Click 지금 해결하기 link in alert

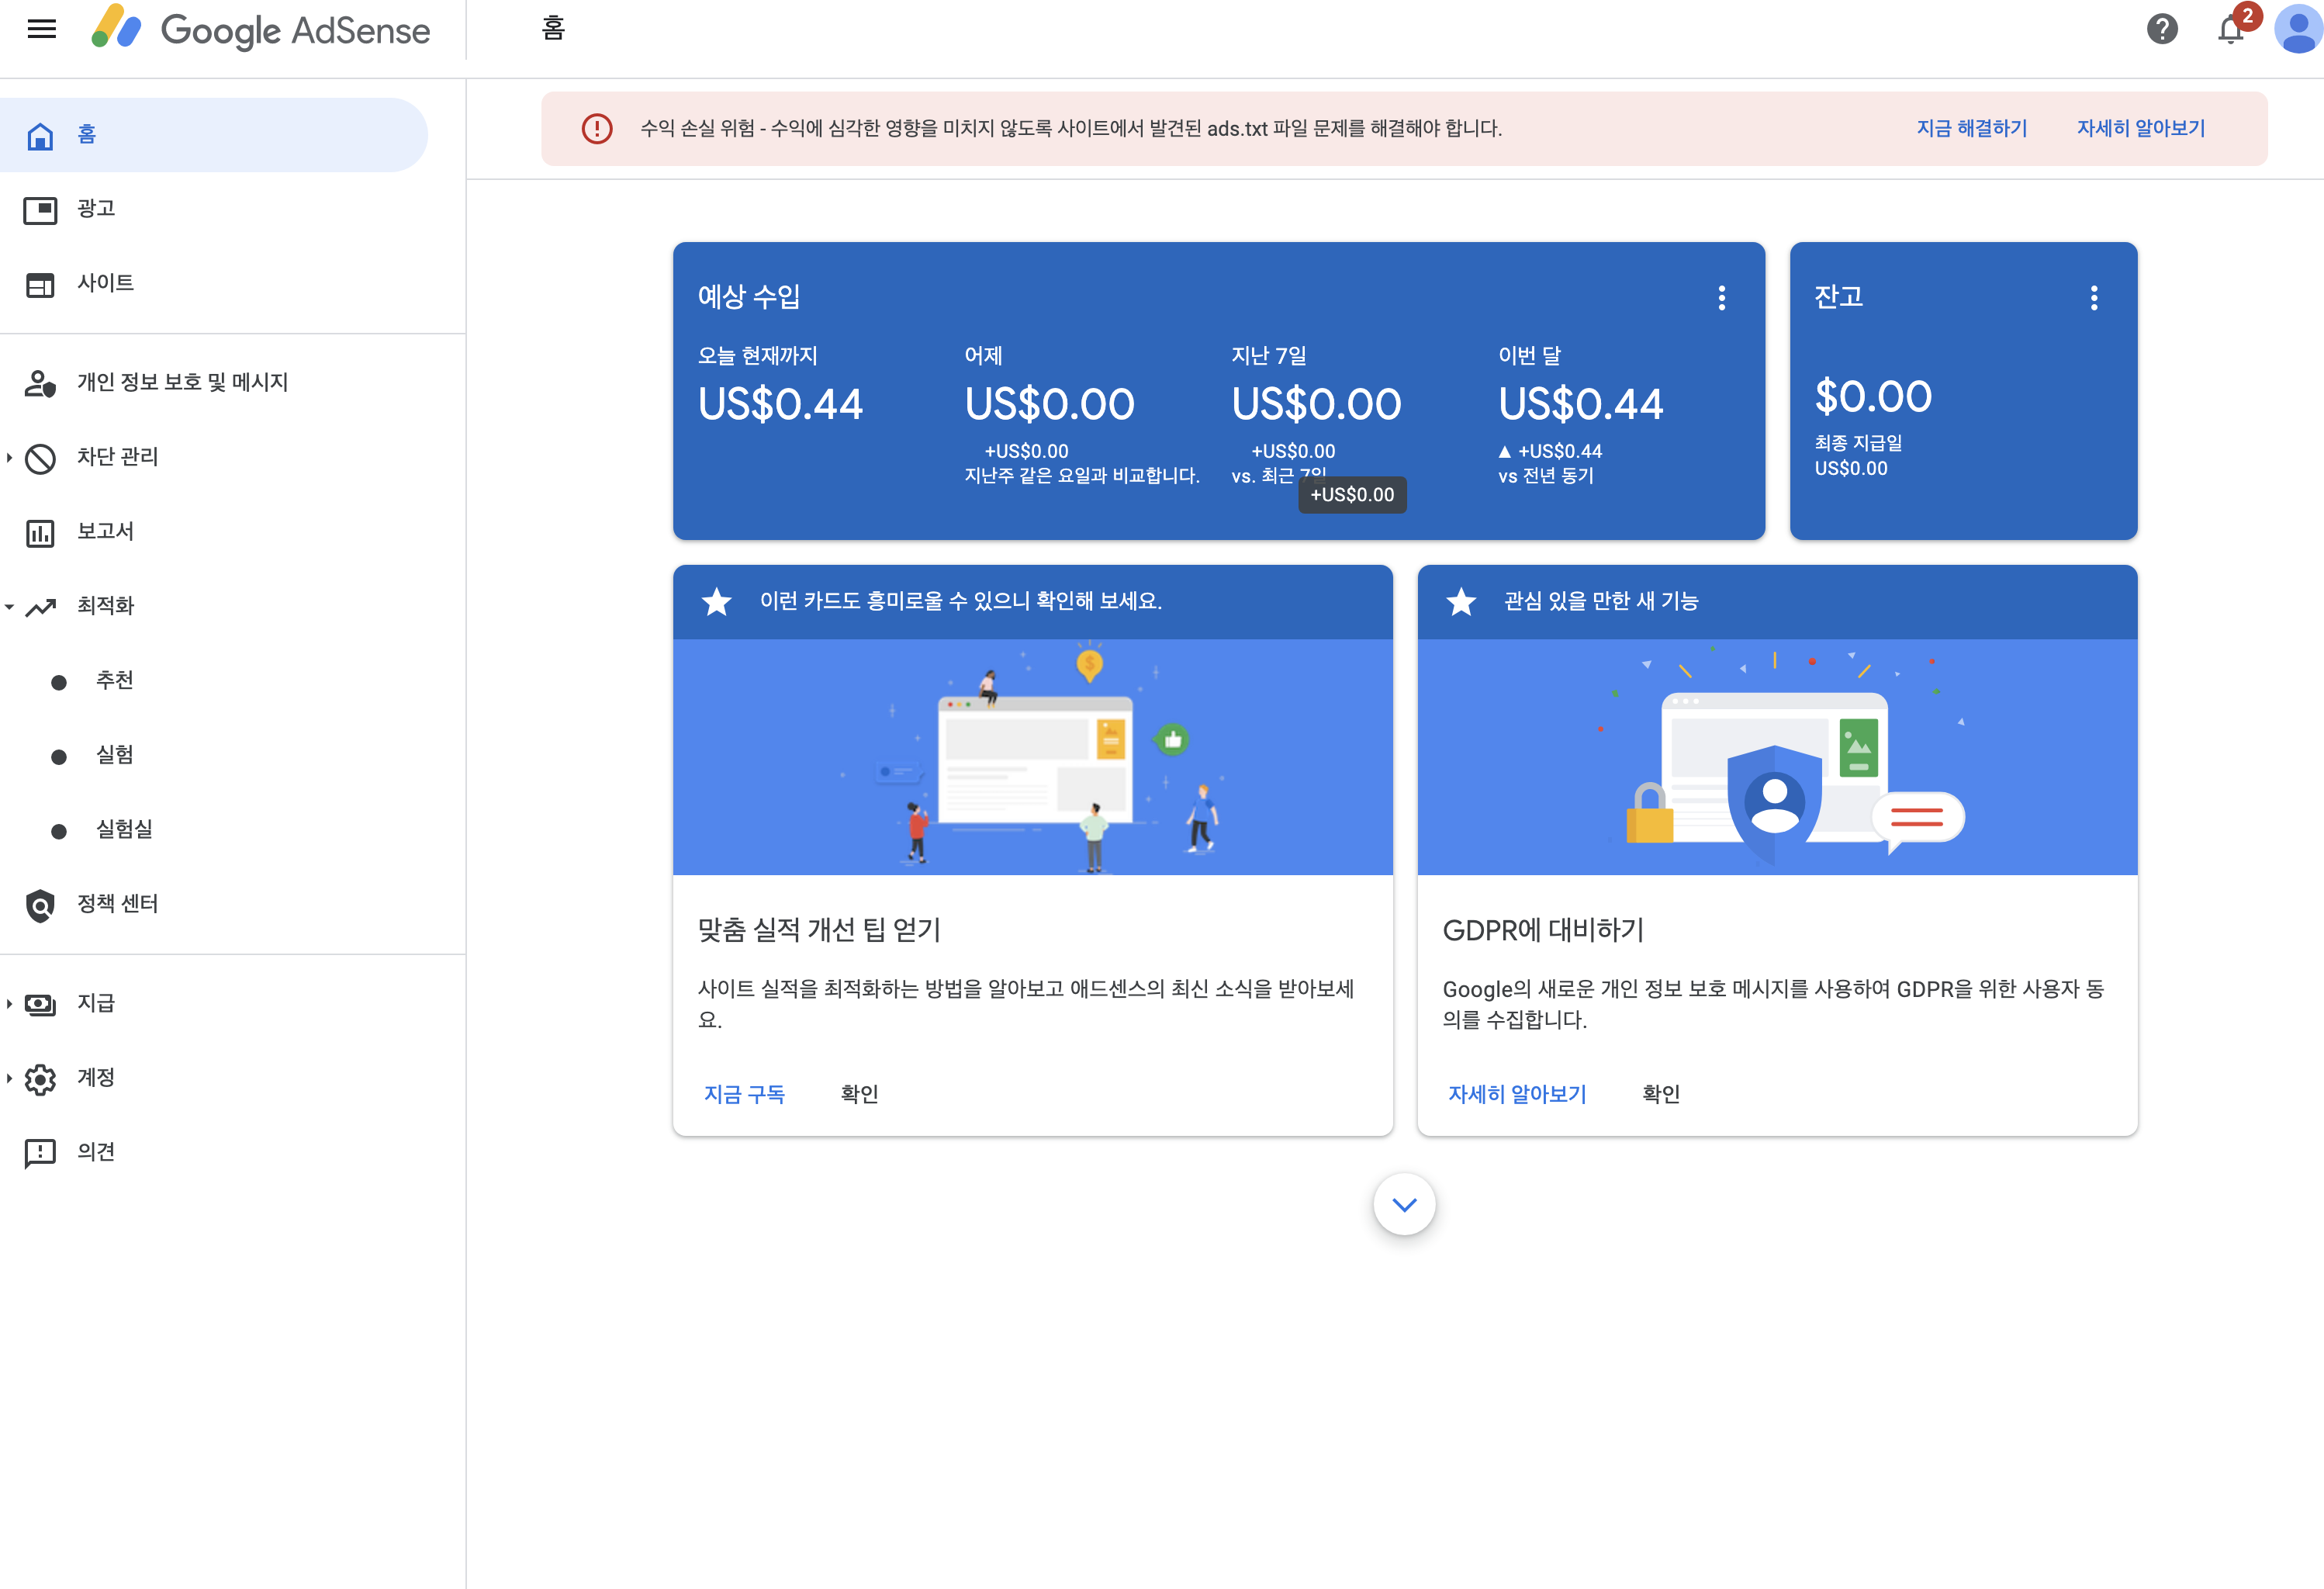point(1971,129)
